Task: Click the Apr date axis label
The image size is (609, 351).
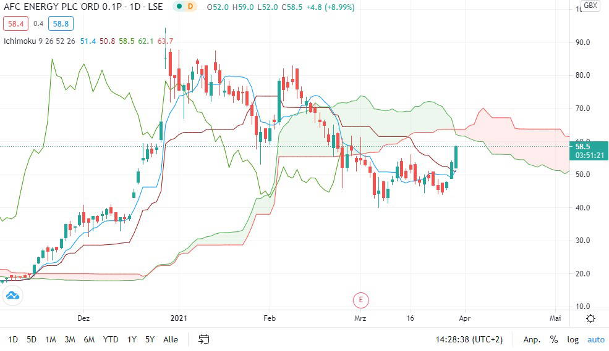Action: pos(464,318)
